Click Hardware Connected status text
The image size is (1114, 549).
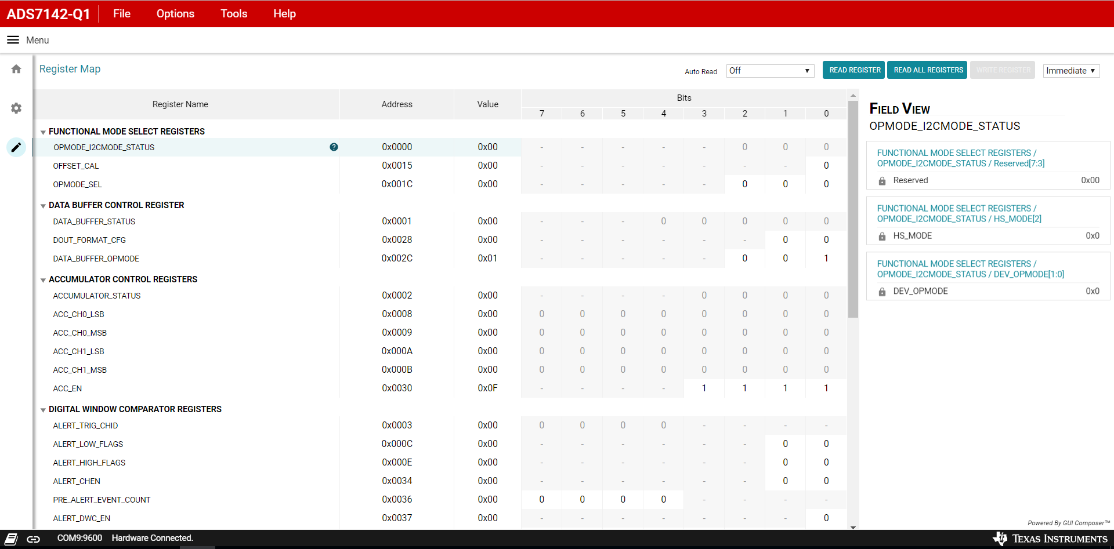(x=153, y=538)
